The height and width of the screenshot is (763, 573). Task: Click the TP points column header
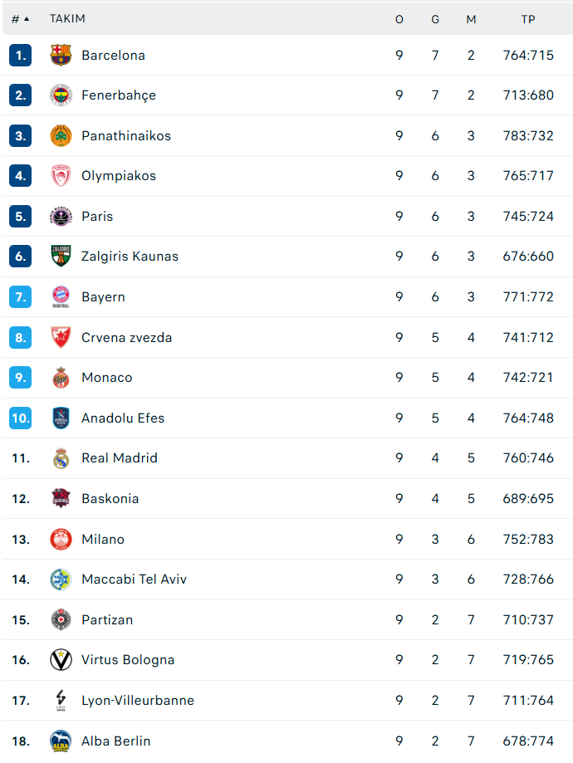click(x=528, y=19)
